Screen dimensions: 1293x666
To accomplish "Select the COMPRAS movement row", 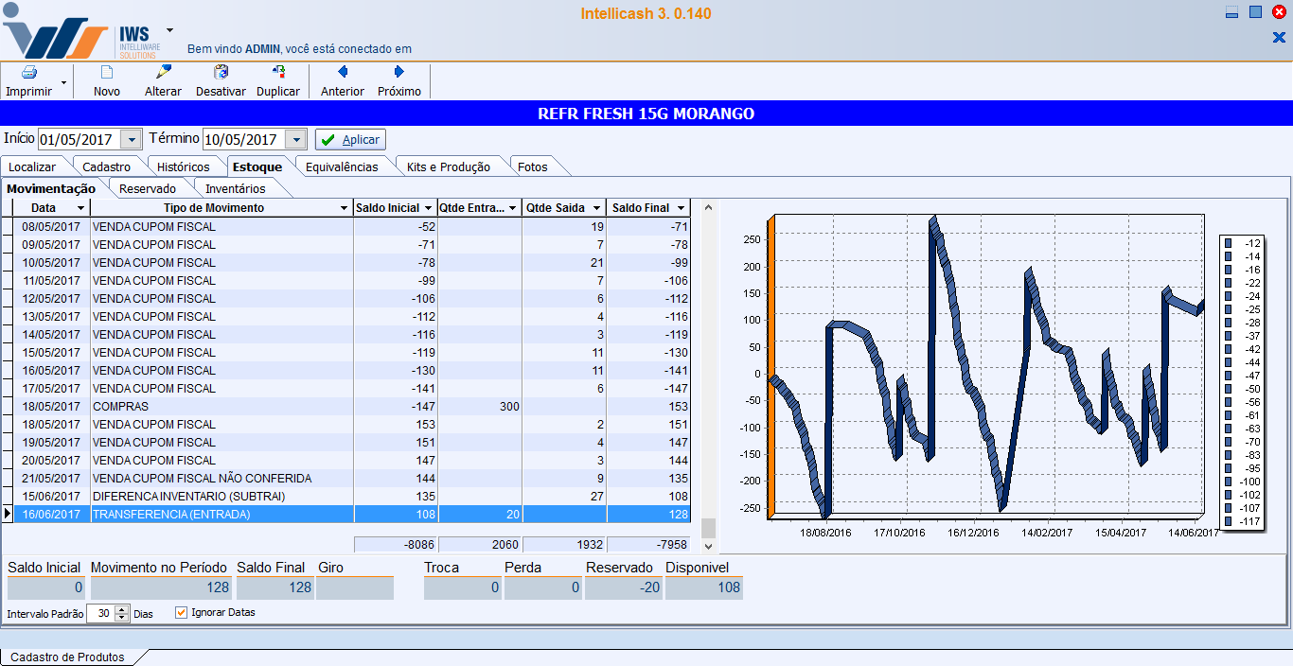I will pos(352,407).
